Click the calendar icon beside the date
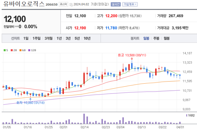Screen dimensions: 197x130 coord(71,5)
